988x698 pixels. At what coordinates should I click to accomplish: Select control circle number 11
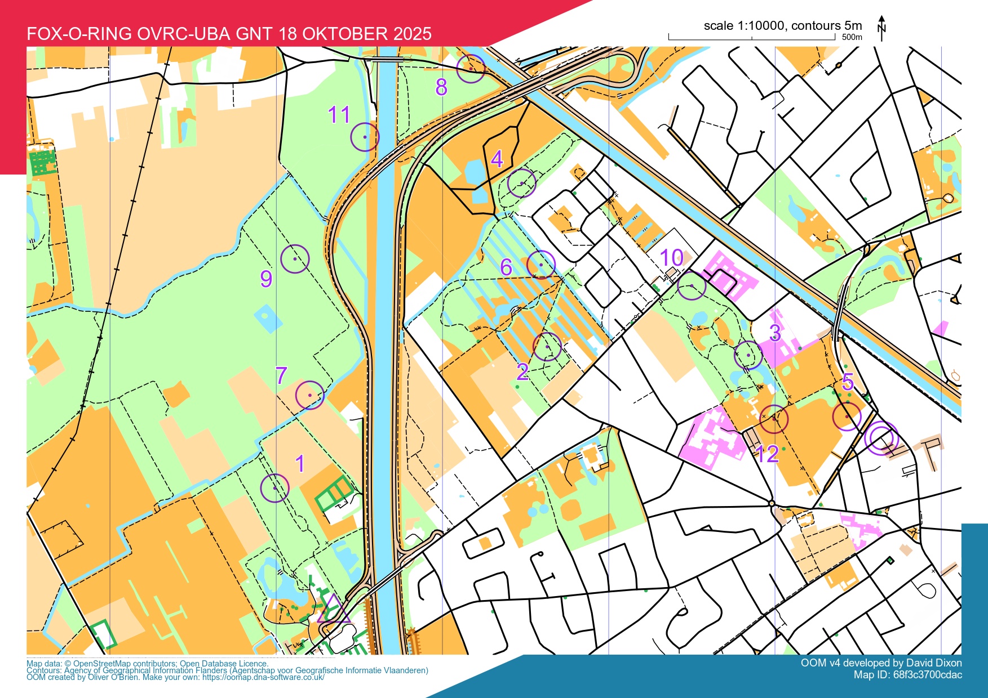click(365, 137)
